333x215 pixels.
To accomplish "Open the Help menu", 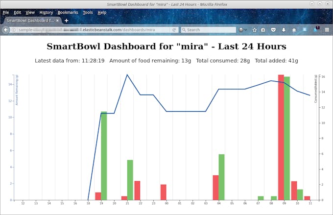I will 102,13.
